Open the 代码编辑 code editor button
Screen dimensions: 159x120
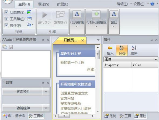(x=77, y=15)
